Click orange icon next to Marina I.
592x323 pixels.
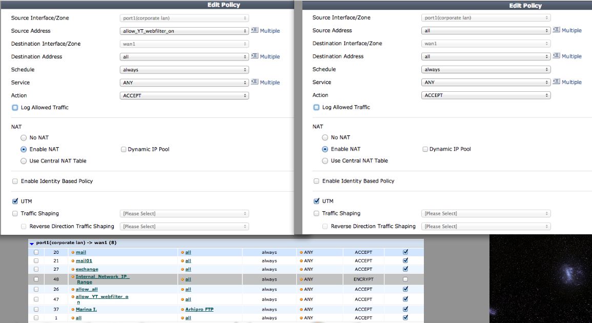[73, 309]
